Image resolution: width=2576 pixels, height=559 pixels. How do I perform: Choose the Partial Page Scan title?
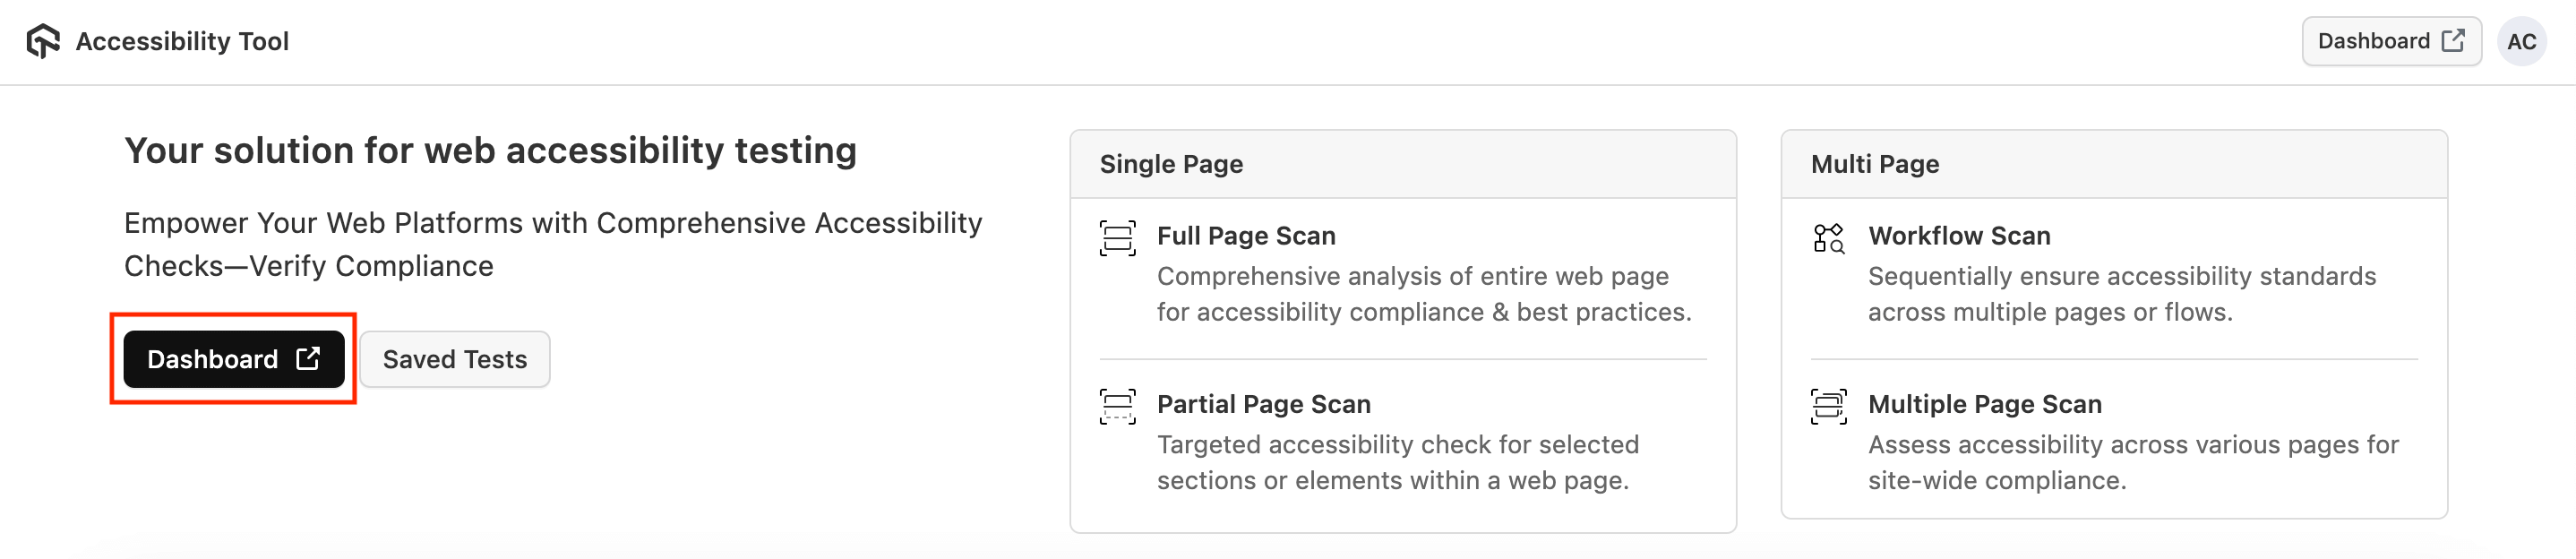point(1263,404)
